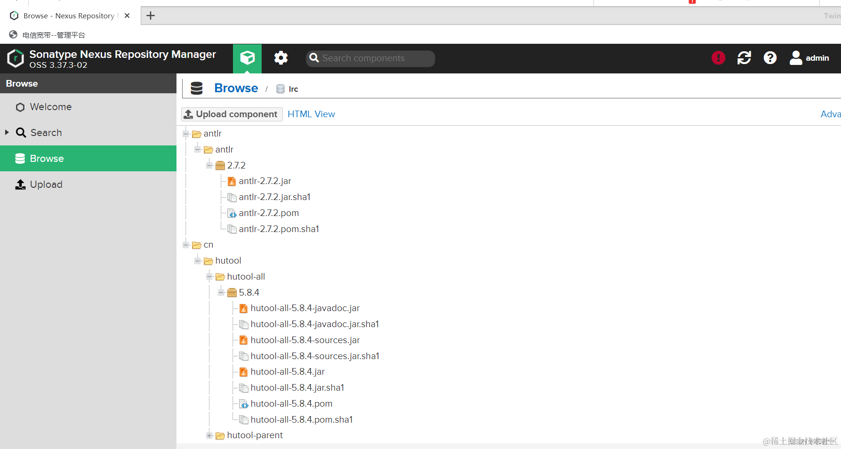Screen dimensions: 841x449
Task: Click the database stack icon beside Browse title
Action: (x=197, y=88)
